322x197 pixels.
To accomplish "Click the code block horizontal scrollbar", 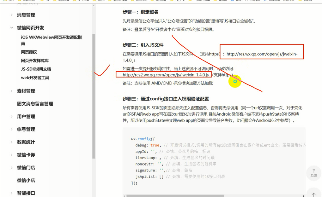I will (x=175, y=196).
